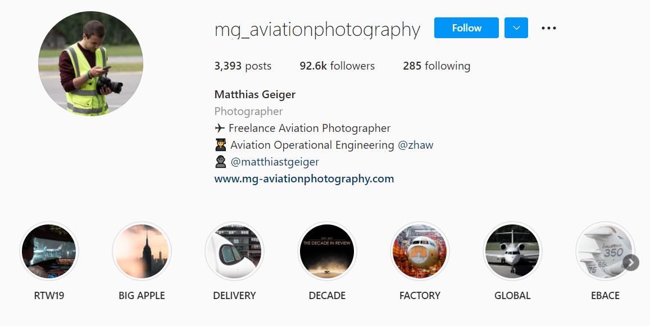View the 285 following list
The image size is (650, 326).
click(x=437, y=66)
